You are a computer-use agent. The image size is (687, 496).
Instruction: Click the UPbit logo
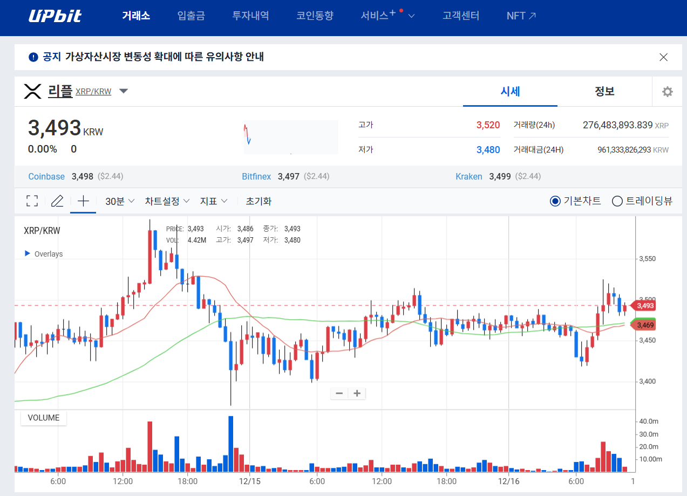pos(55,16)
